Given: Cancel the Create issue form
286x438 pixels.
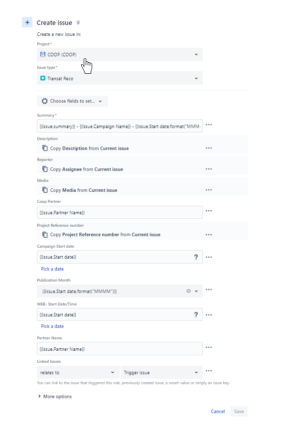Looking at the screenshot, I should [x=218, y=412].
